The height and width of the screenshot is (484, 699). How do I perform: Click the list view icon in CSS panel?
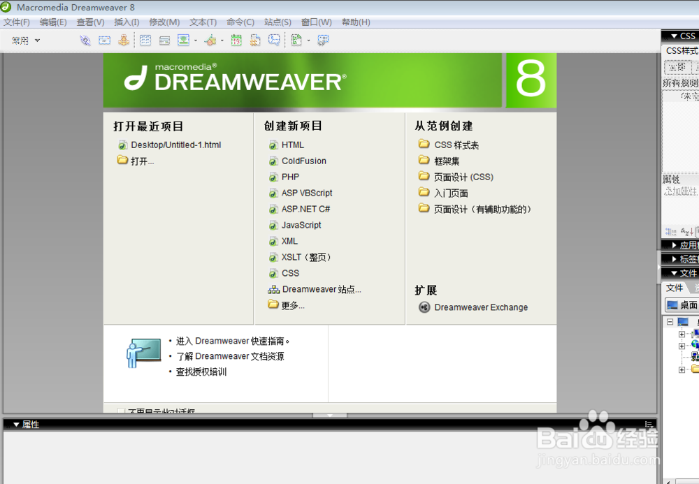pos(686,232)
